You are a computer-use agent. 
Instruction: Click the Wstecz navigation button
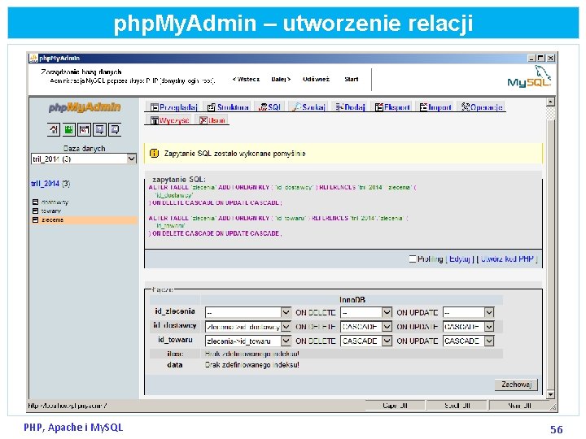point(246,79)
